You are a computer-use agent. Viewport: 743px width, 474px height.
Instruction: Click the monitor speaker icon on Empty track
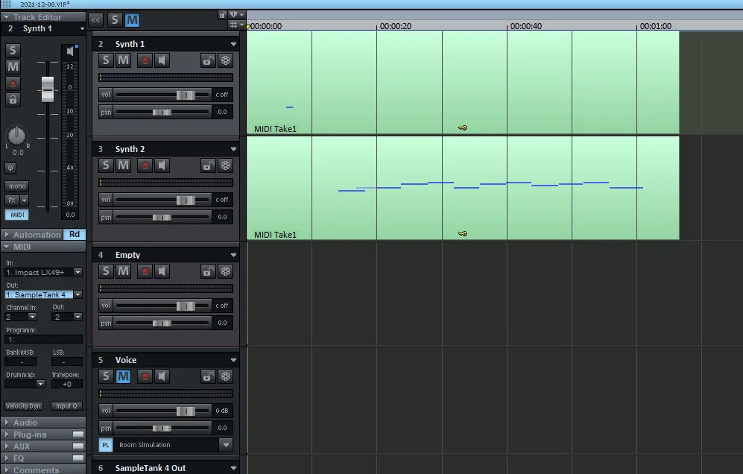[x=162, y=271]
